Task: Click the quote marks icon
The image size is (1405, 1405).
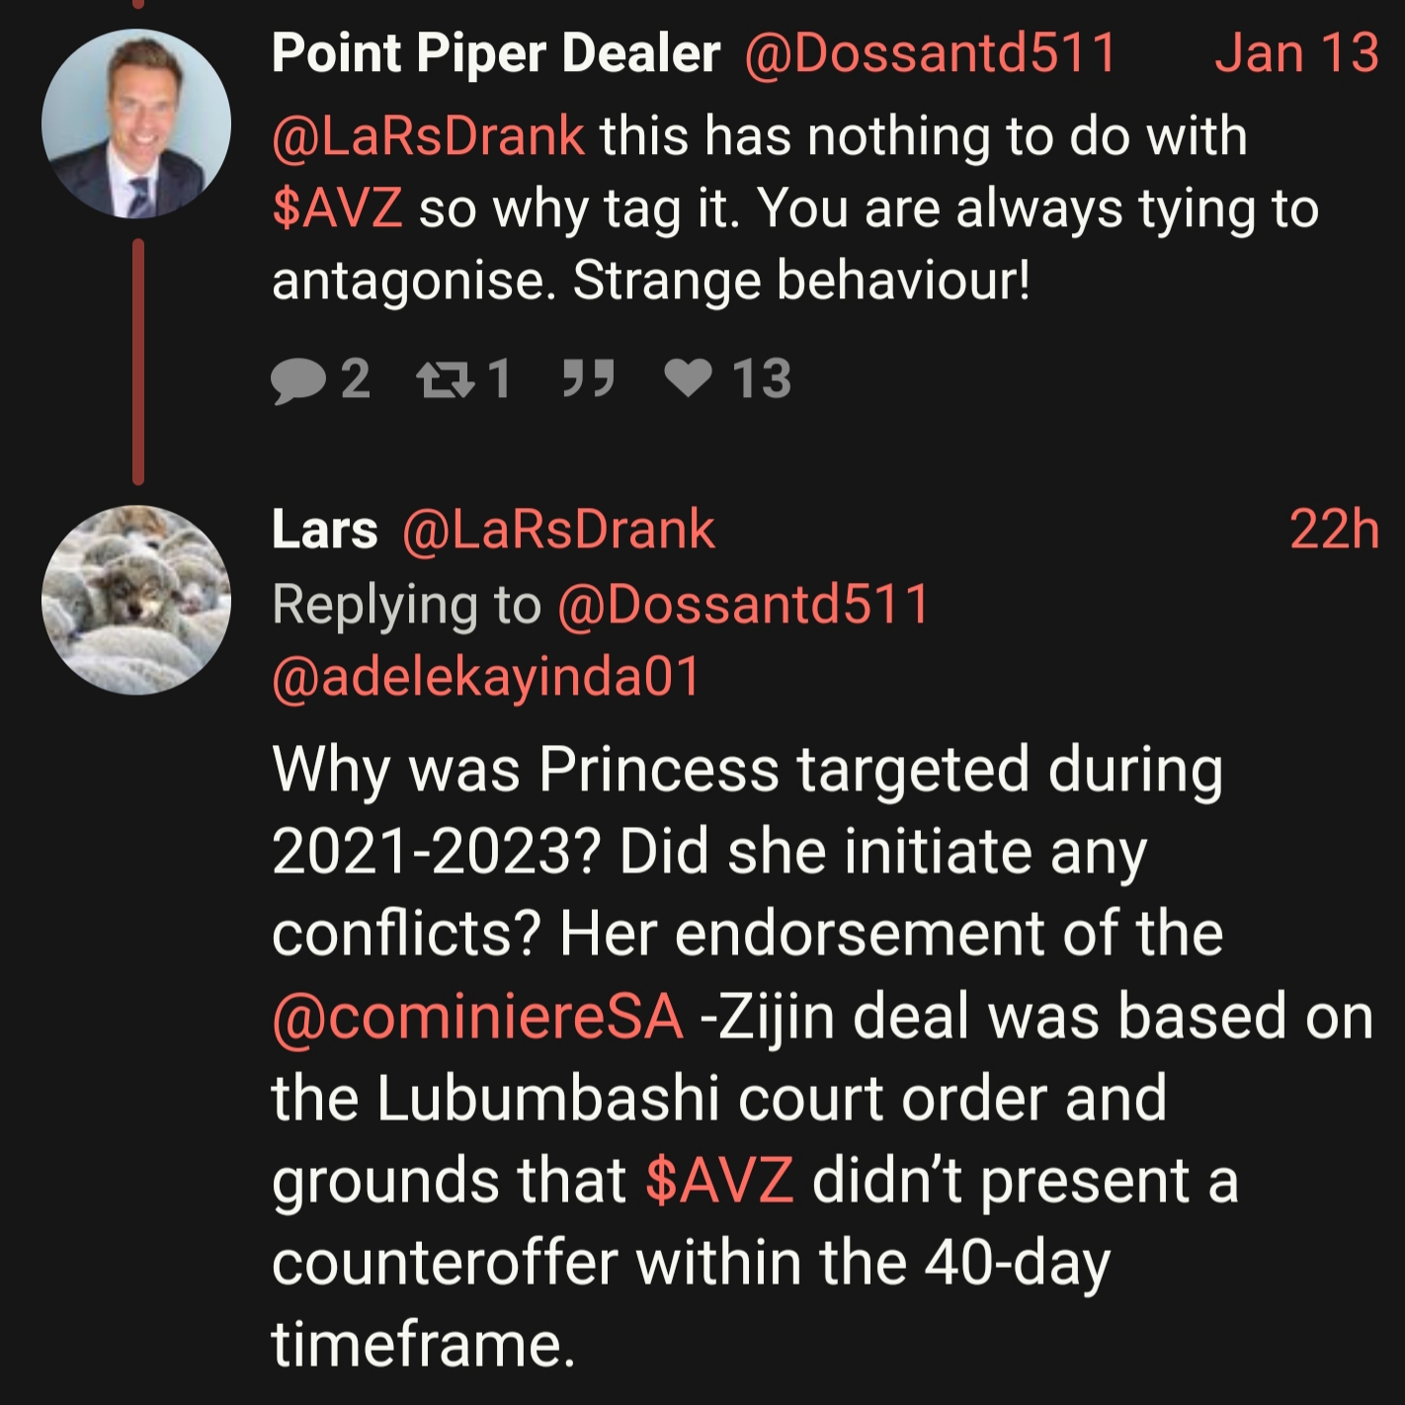Action: (588, 377)
